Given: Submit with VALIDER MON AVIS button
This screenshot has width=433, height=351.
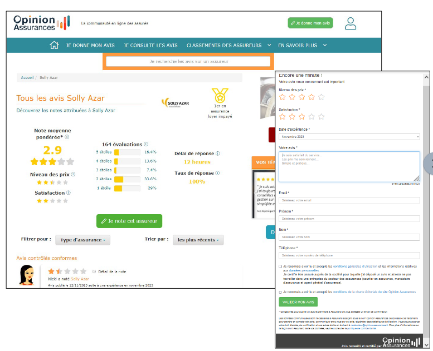Looking at the screenshot, I should (298, 302).
